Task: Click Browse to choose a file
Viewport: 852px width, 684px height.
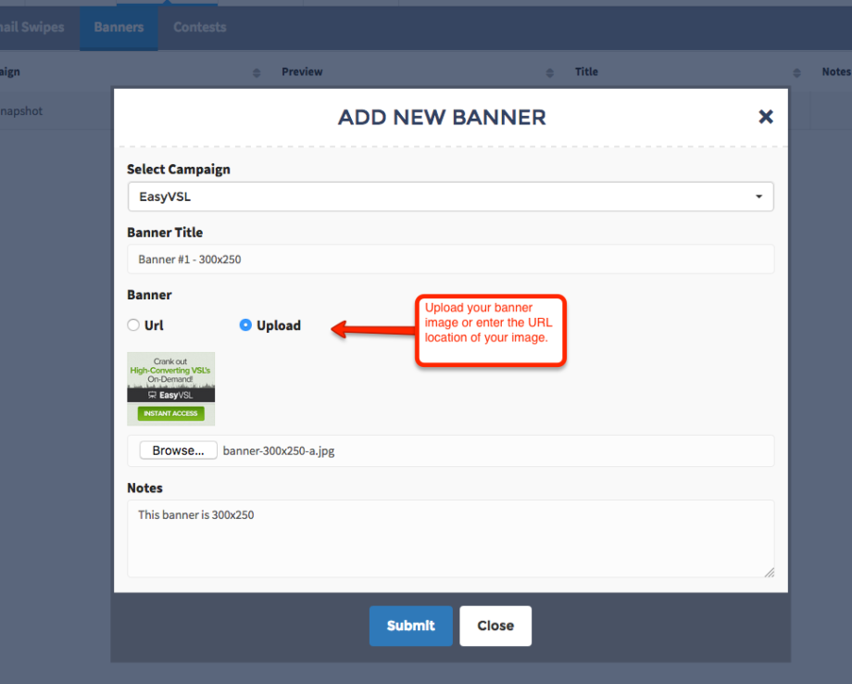Action: (178, 450)
